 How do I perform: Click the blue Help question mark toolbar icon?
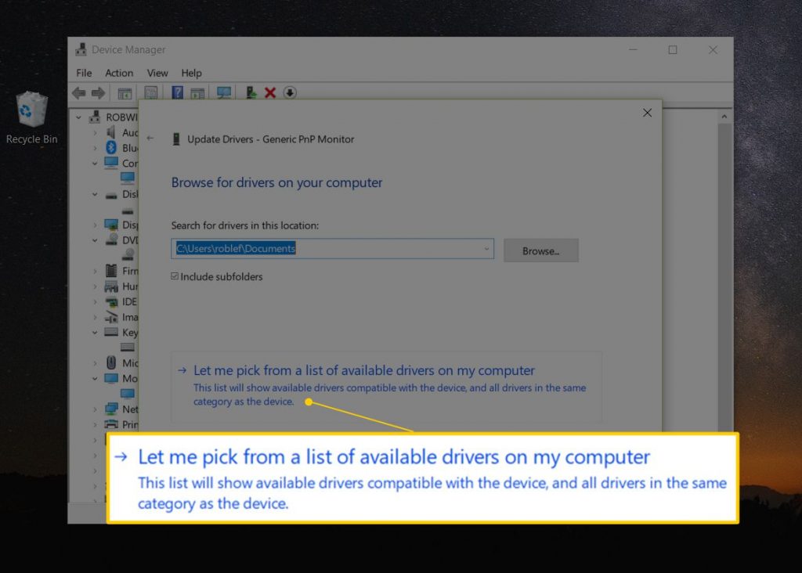click(177, 92)
